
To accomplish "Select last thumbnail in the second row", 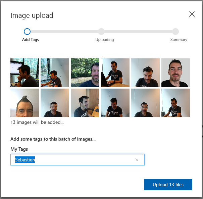I will tap(175, 103).
